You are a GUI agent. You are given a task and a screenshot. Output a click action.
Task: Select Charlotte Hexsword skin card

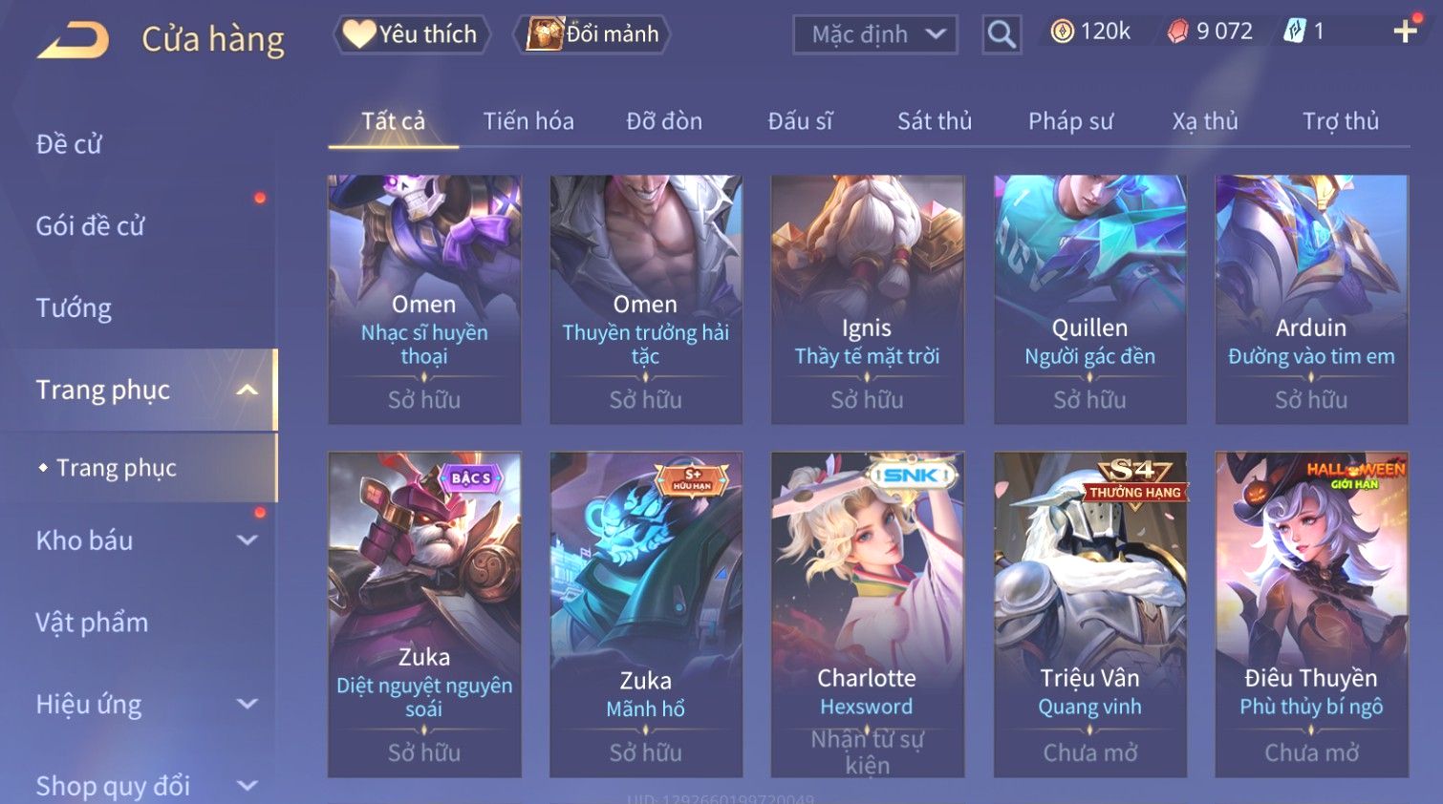(867, 614)
